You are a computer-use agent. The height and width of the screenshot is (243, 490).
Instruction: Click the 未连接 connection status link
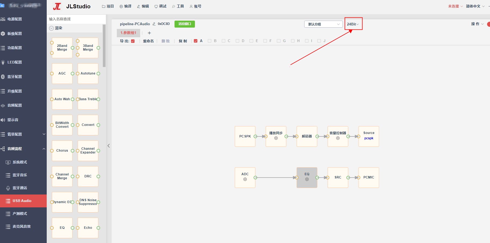point(455,6)
